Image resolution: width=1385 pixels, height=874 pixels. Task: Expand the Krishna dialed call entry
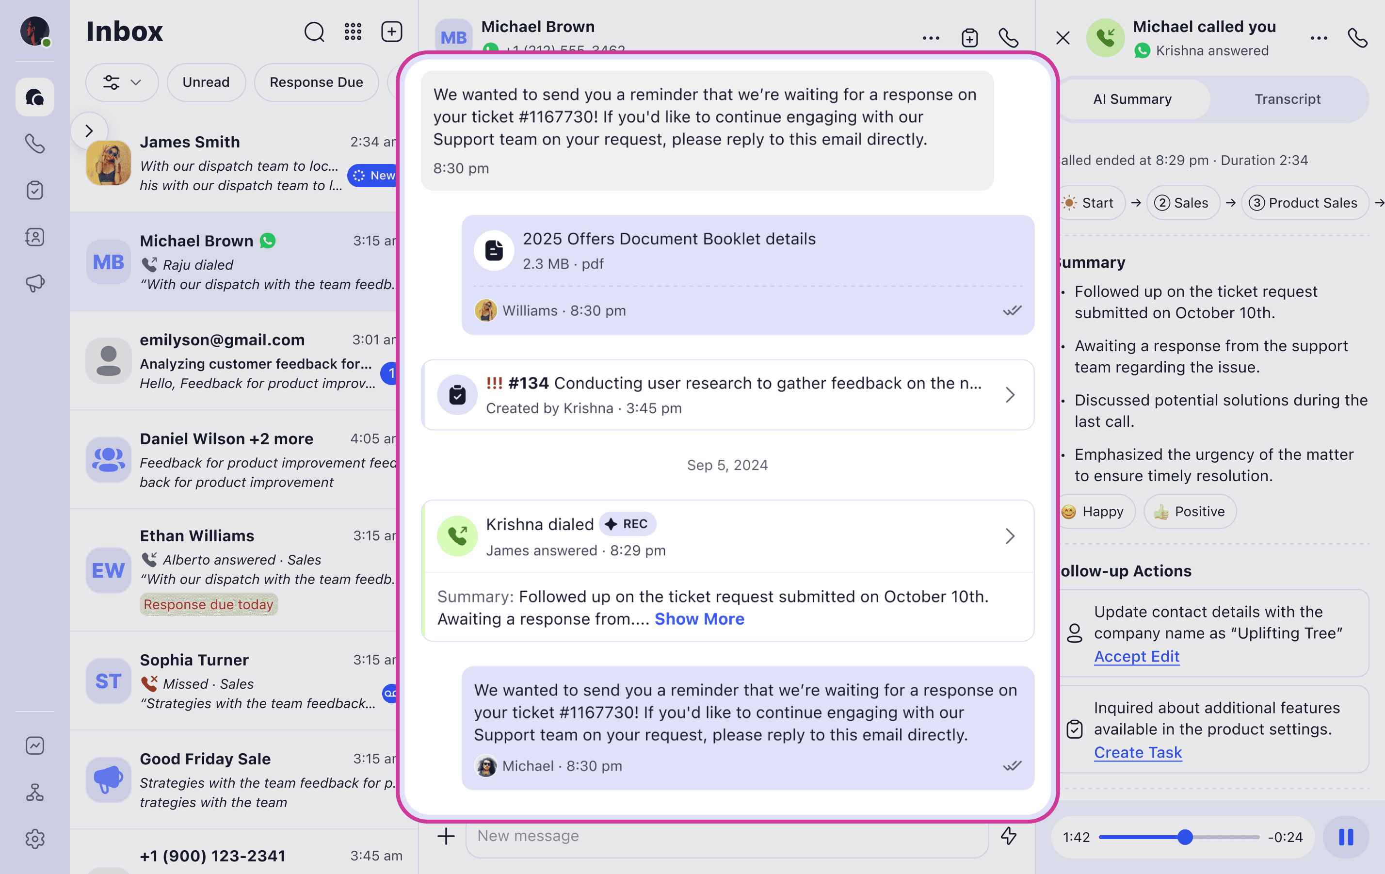1010,536
